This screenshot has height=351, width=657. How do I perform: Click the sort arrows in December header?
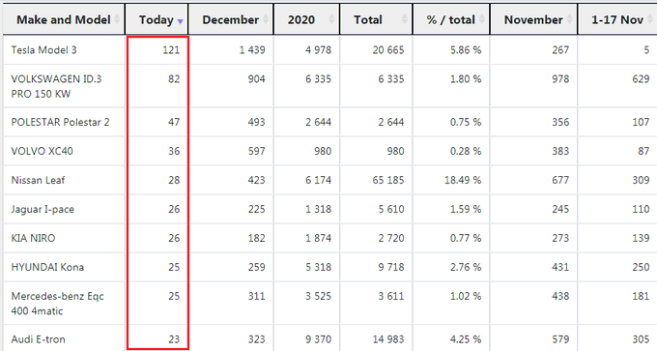tap(266, 19)
